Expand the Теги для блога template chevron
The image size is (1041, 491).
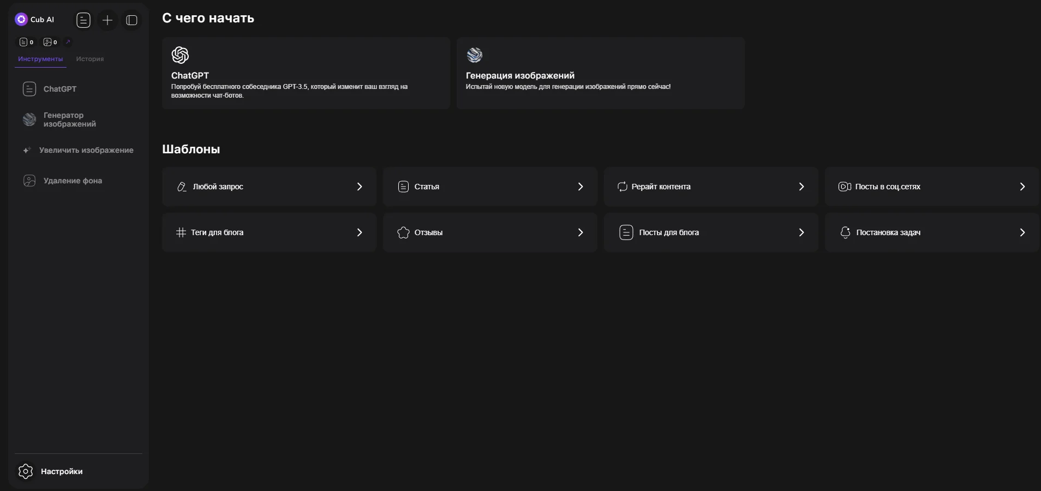coord(360,232)
